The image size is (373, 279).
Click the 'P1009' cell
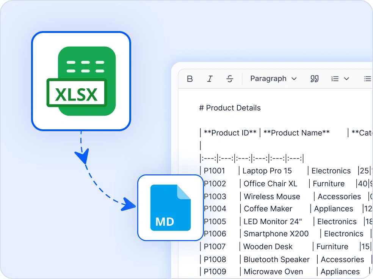click(x=215, y=271)
